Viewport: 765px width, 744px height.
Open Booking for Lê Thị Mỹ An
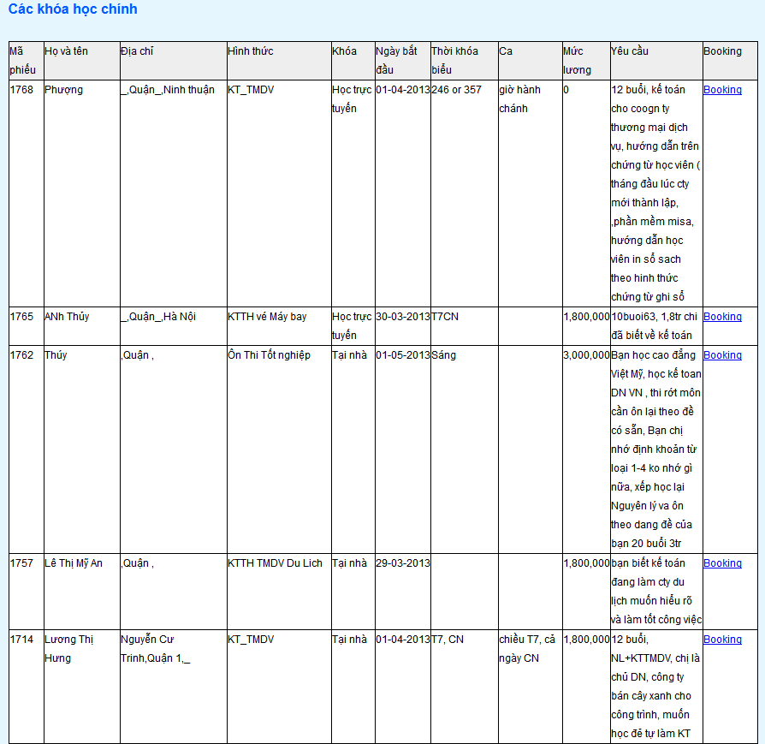pyautogui.click(x=722, y=563)
